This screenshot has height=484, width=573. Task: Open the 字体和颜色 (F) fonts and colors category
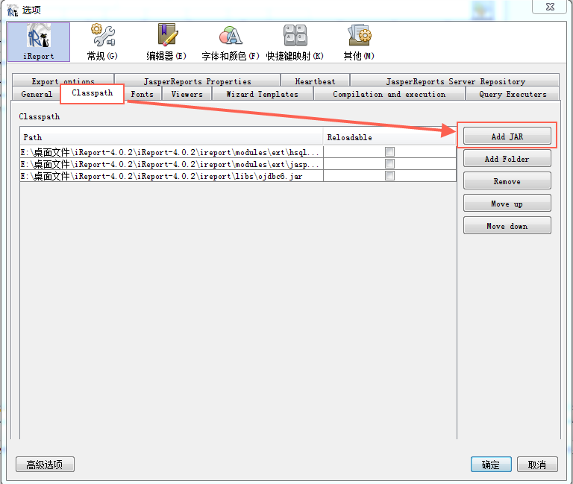click(231, 42)
